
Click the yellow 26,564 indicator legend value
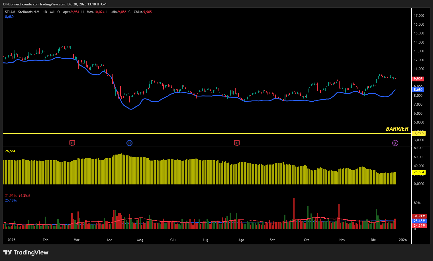tap(10, 151)
